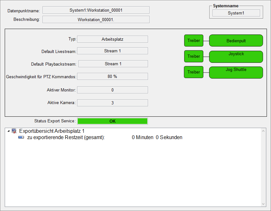Click the 'Aktiver Monitor:' label
271x211 pixels.
tap(61, 90)
